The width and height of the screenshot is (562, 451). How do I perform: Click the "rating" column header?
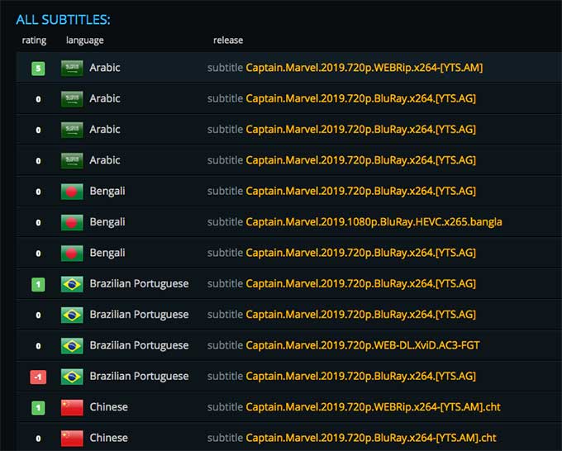(x=34, y=40)
